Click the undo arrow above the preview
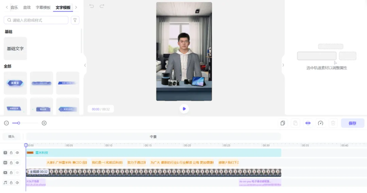The height and width of the screenshot is (193, 367). [91, 6]
